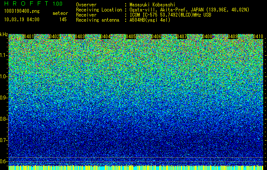Image resolution: width=267 pixels, height=170 pixels.
Task: Click the Receiver label
Action: [x=86, y=15]
